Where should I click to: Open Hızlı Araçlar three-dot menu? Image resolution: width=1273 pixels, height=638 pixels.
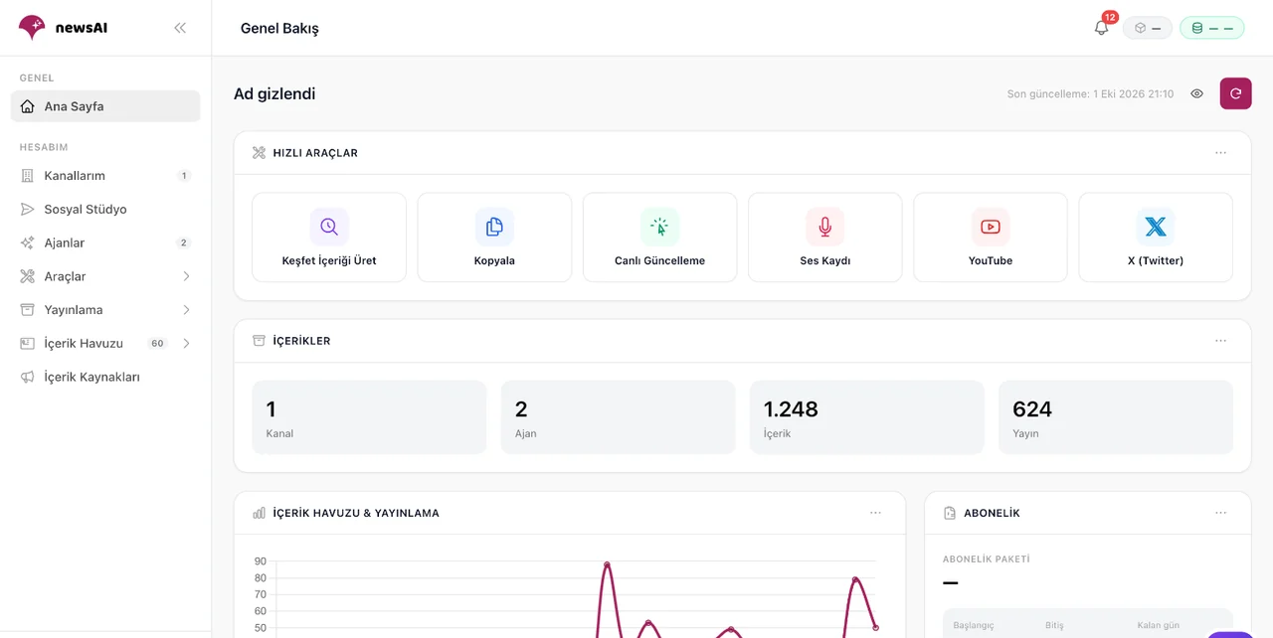pyautogui.click(x=1220, y=153)
